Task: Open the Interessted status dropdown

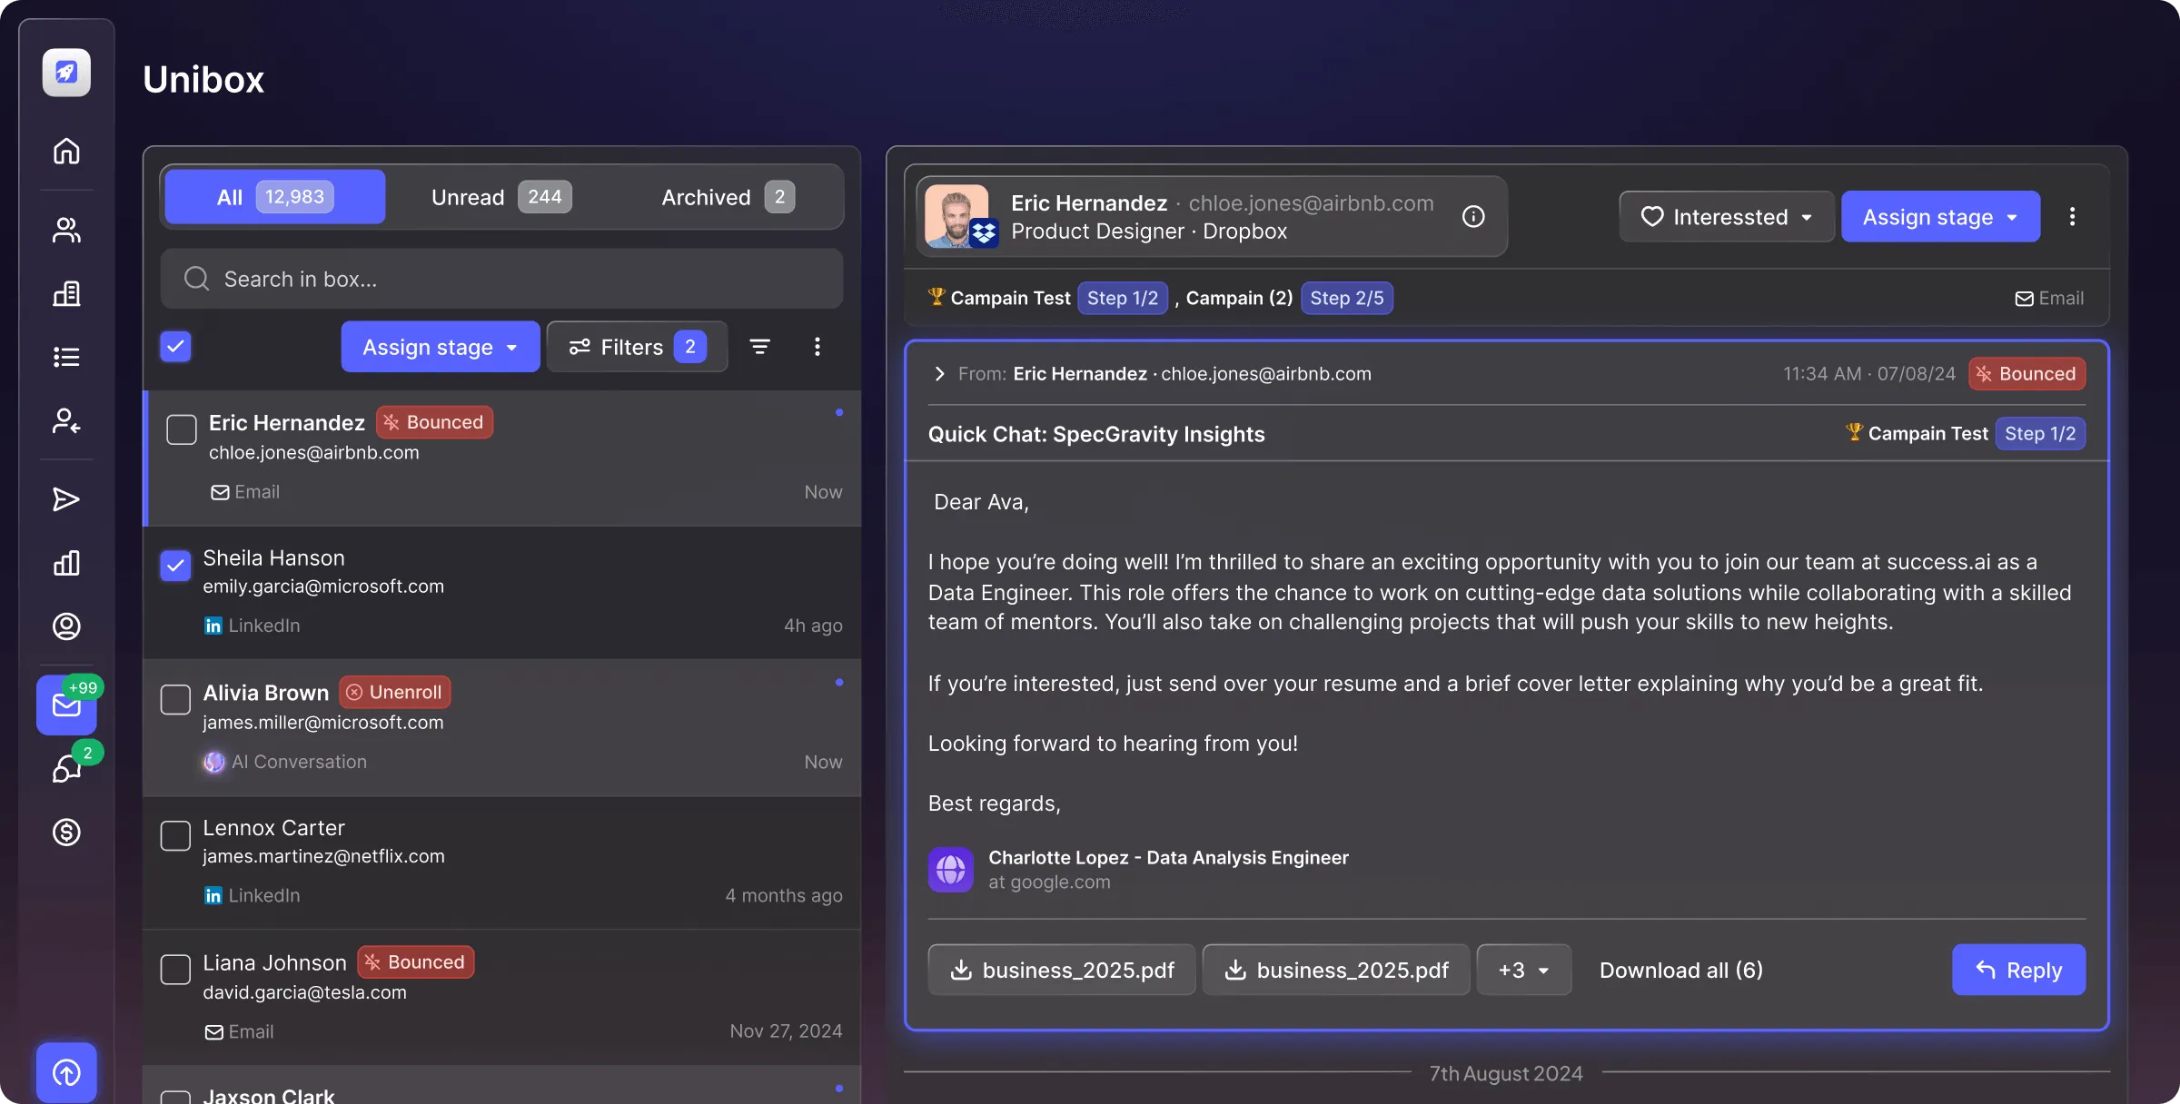Action: (1726, 216)
